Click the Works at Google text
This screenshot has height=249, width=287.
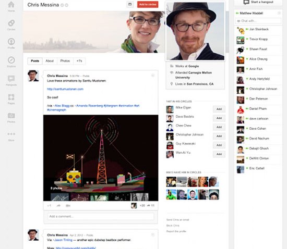pyautogui.click(x=187, y=66)
